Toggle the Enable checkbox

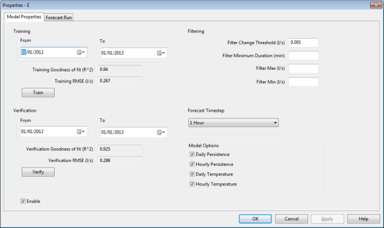[23, 201]
